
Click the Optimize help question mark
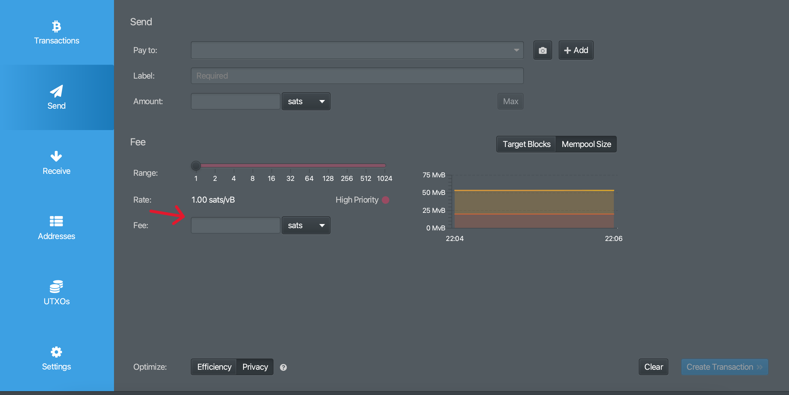click(x=283, y=367)
